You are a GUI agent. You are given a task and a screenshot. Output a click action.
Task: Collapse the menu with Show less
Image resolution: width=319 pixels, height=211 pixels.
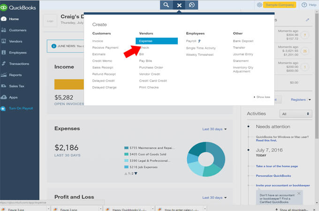(x=262, y=97)
